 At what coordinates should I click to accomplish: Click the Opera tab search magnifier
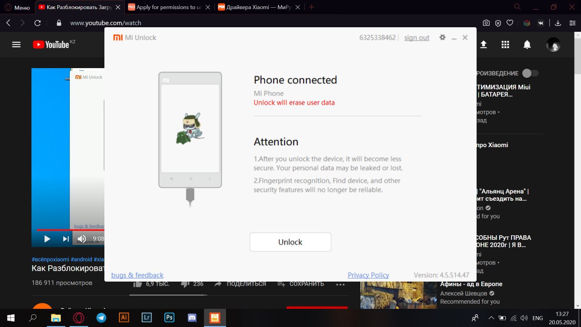point(517,7)
